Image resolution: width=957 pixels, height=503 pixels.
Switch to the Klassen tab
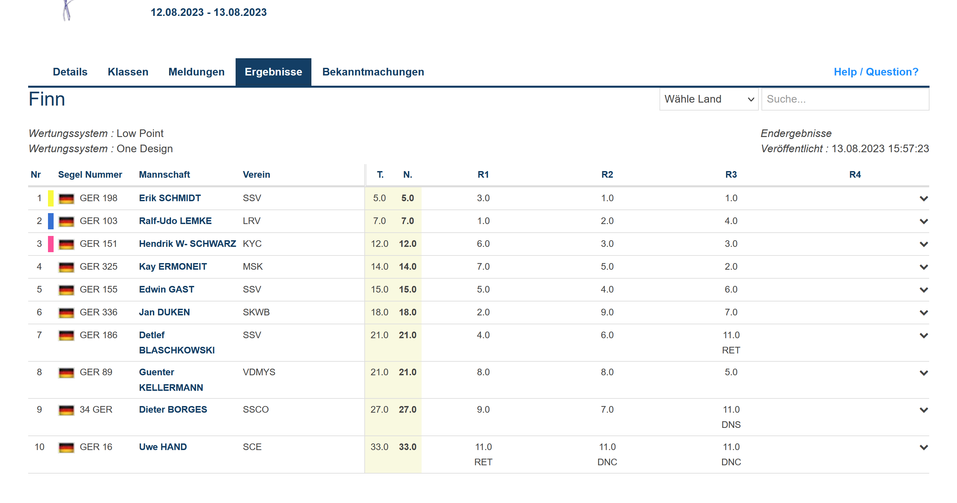coord(128,72)
